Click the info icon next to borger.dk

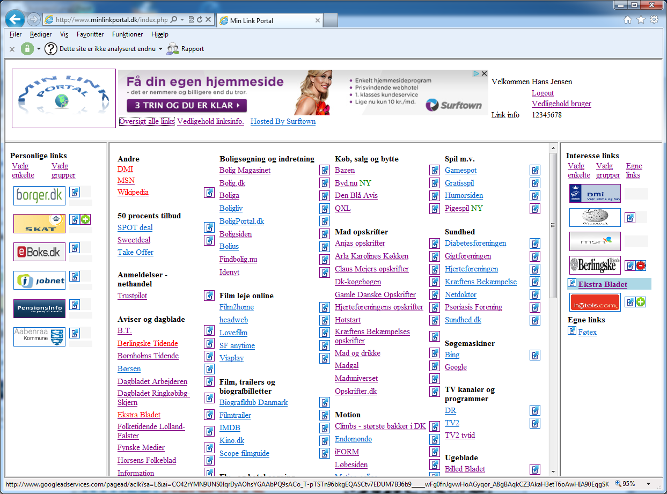click(x=75, y=191)
